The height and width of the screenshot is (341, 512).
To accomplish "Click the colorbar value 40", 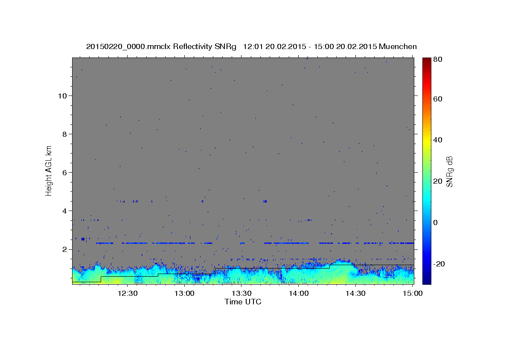I will 438,140.
